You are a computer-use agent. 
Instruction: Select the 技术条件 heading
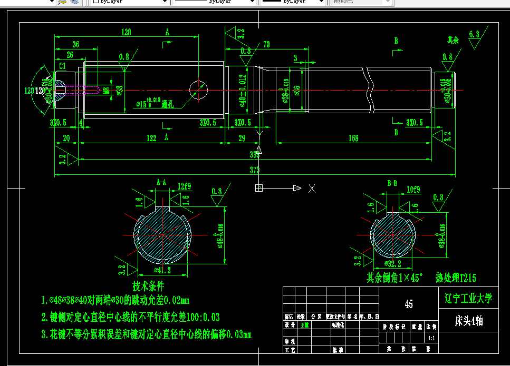(x=148, y=286)
